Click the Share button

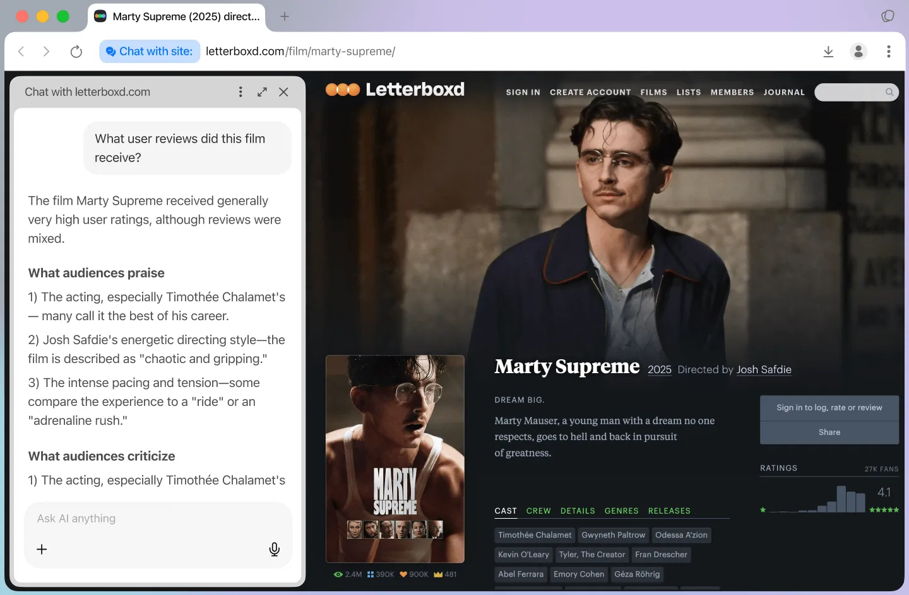[x=829, y=432]
